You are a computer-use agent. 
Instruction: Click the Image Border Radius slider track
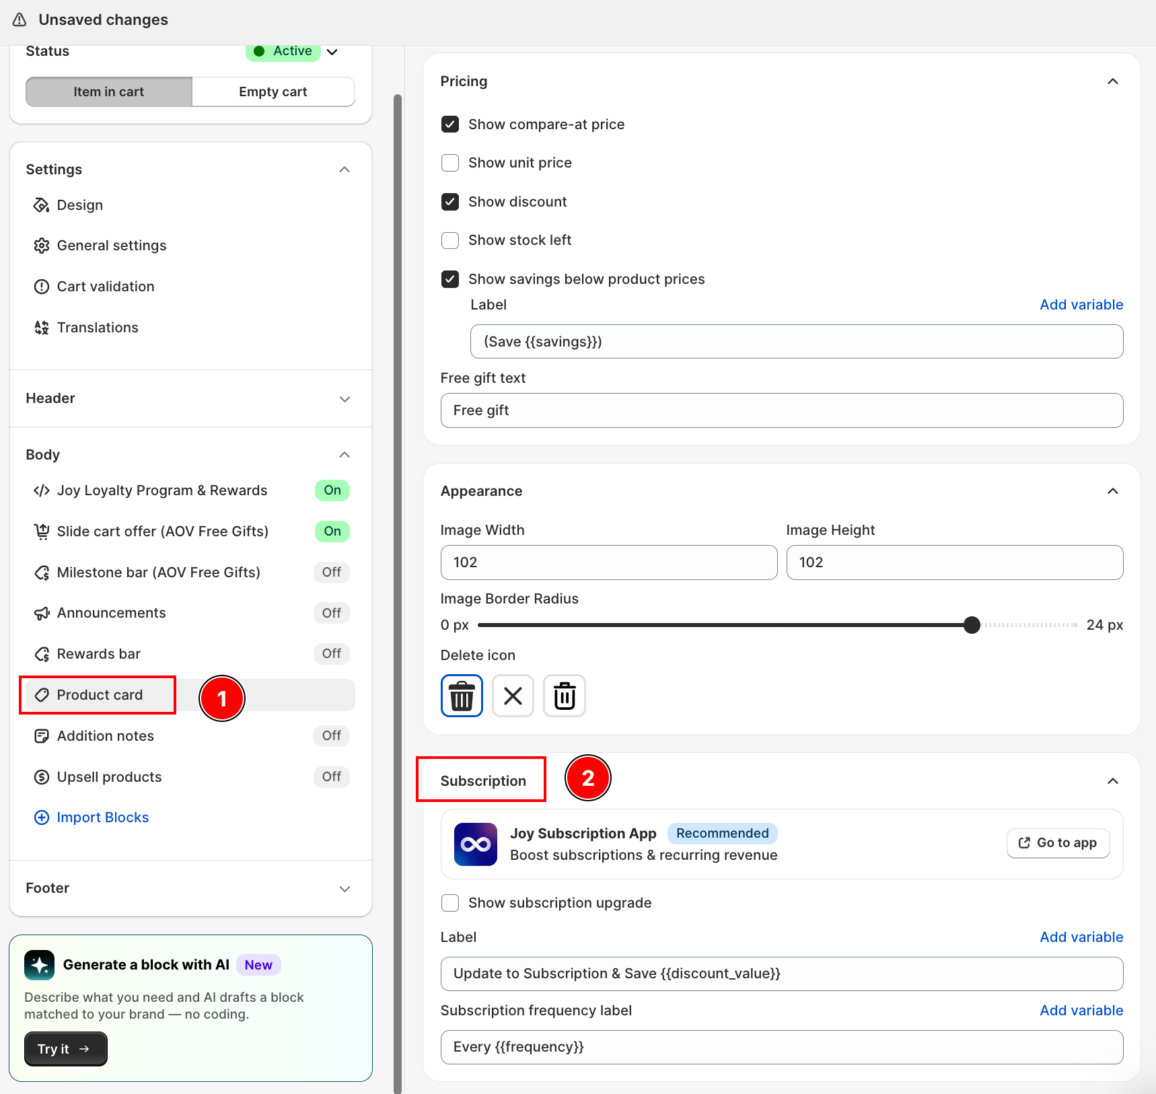(x=778, y=625)
